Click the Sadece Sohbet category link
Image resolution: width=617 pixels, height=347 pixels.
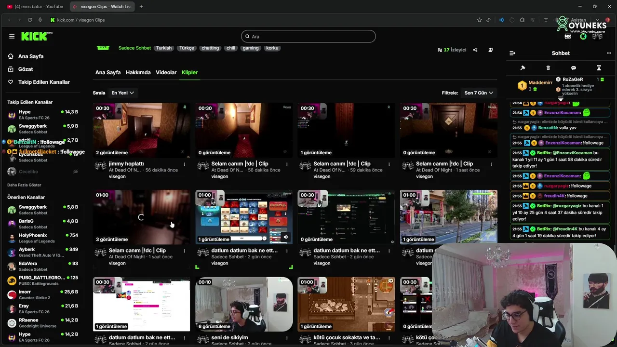click(134, 48)
